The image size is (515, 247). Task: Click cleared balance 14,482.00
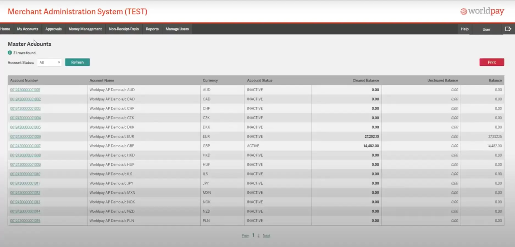pos(371,146)
